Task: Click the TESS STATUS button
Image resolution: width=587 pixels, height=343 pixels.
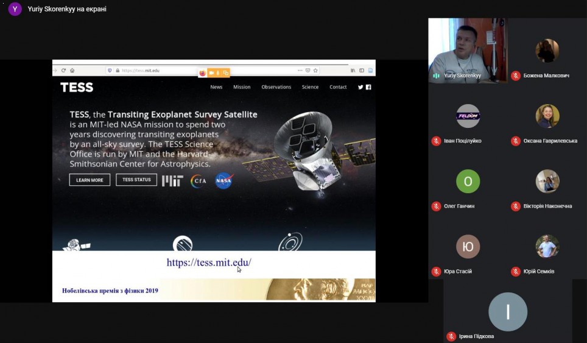Action: pyautogui.click(x=136, y=180)
